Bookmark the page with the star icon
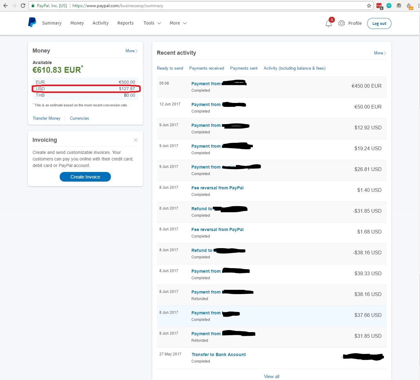The image size is (420, 380). point(369,6)
